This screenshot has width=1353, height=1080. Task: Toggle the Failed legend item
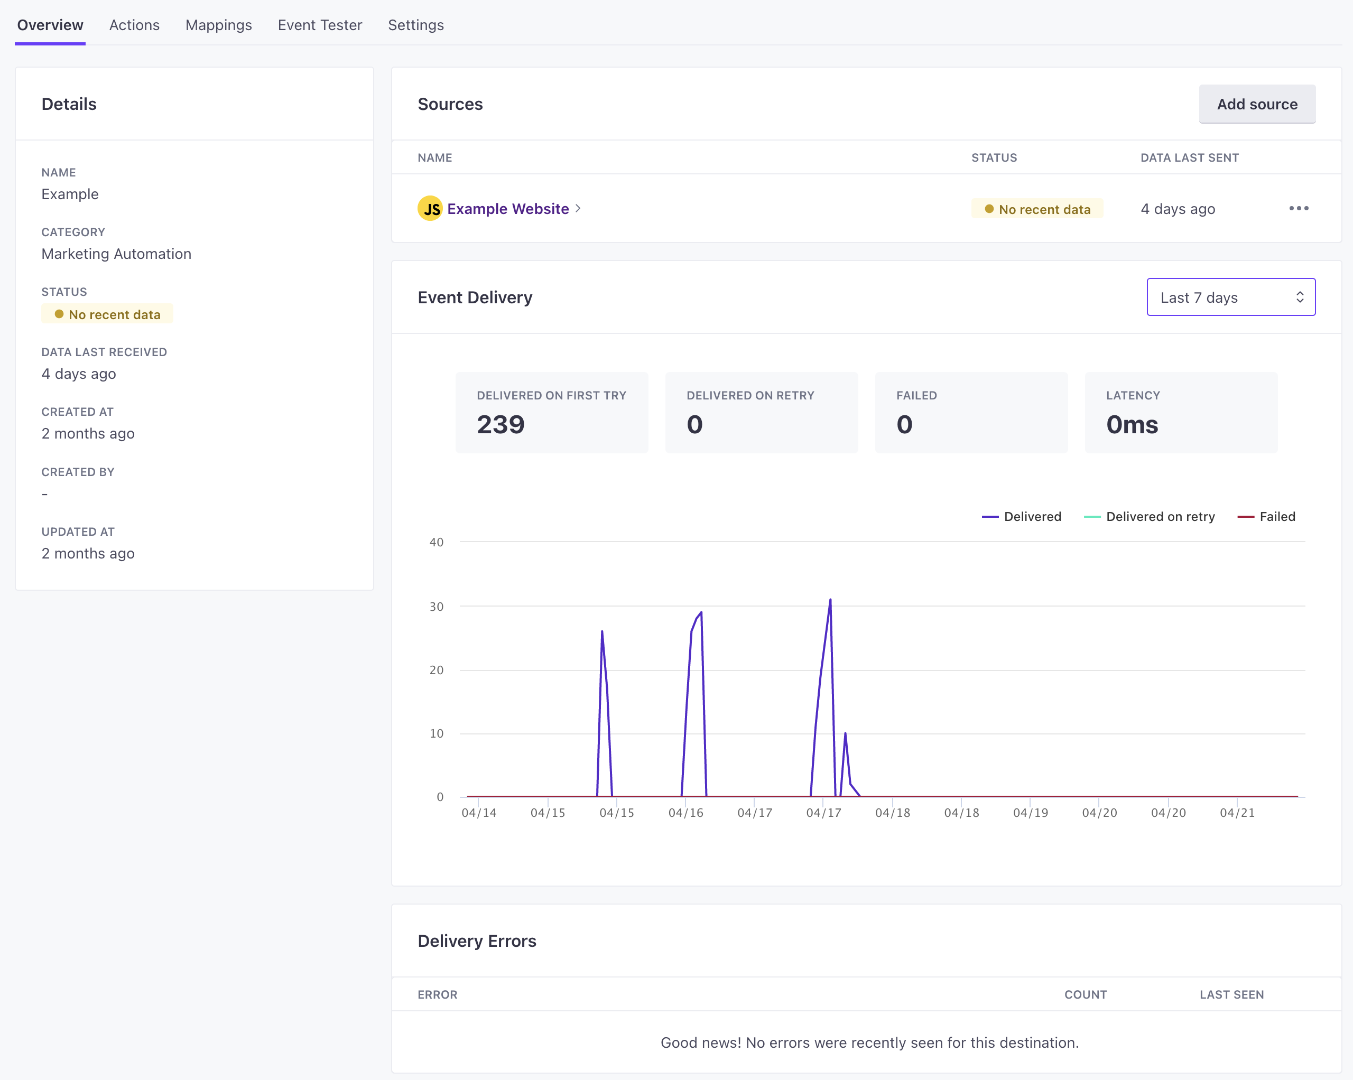tap(1266, 516)
